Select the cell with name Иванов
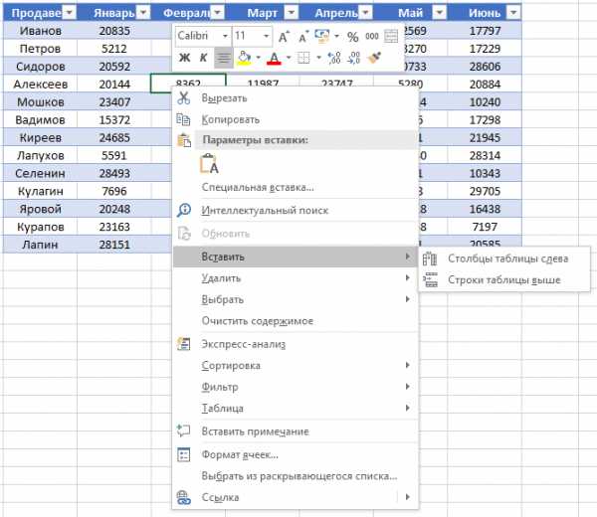The image size is (597, 517). 40,31
